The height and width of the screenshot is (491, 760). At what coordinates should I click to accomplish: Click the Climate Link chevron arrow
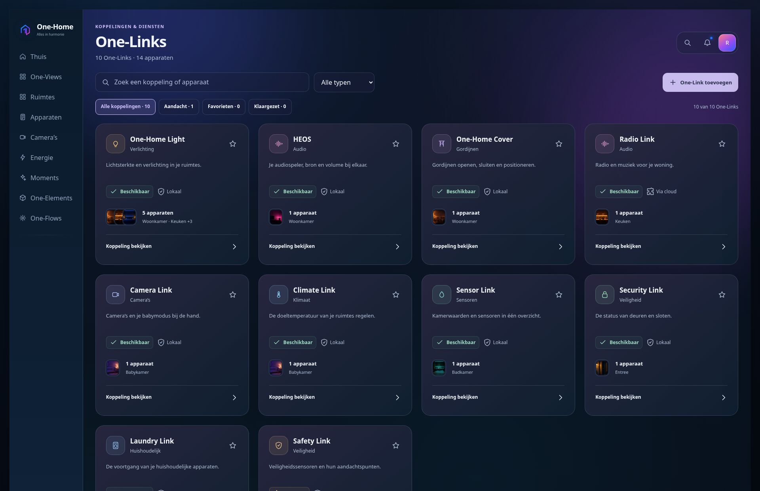click(x=397, y=398)
